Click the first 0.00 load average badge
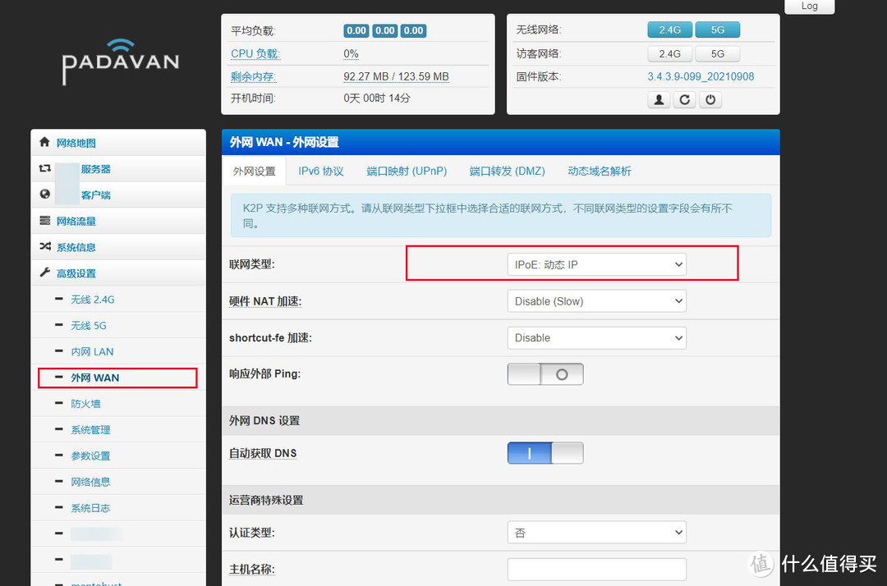The height and width of the screenshot is (586, 887). (356, 30)
